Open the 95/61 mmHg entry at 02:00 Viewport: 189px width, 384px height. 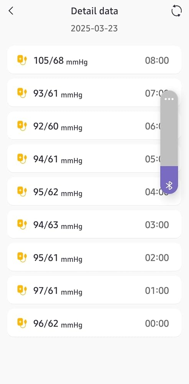(x=94, y=257)
